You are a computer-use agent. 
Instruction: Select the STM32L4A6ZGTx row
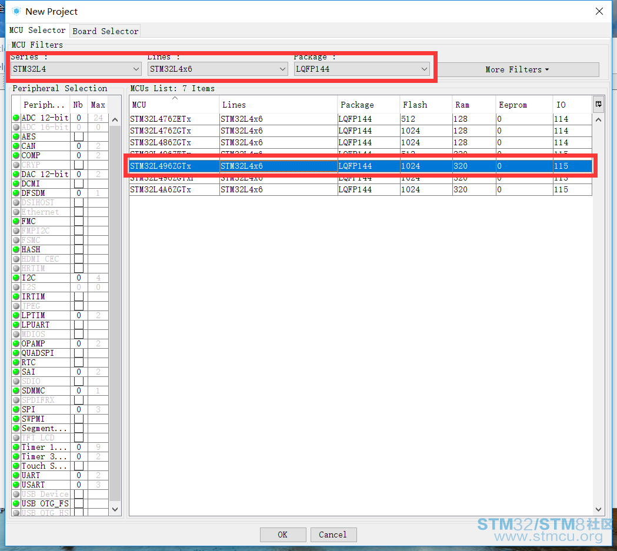pyautogui.click(x=361, y=189)
